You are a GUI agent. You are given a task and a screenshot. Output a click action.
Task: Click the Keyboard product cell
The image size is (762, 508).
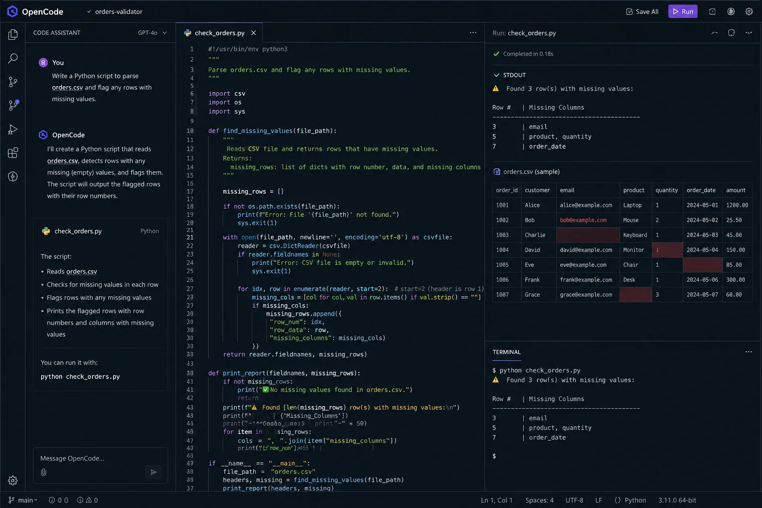(635, 235)
